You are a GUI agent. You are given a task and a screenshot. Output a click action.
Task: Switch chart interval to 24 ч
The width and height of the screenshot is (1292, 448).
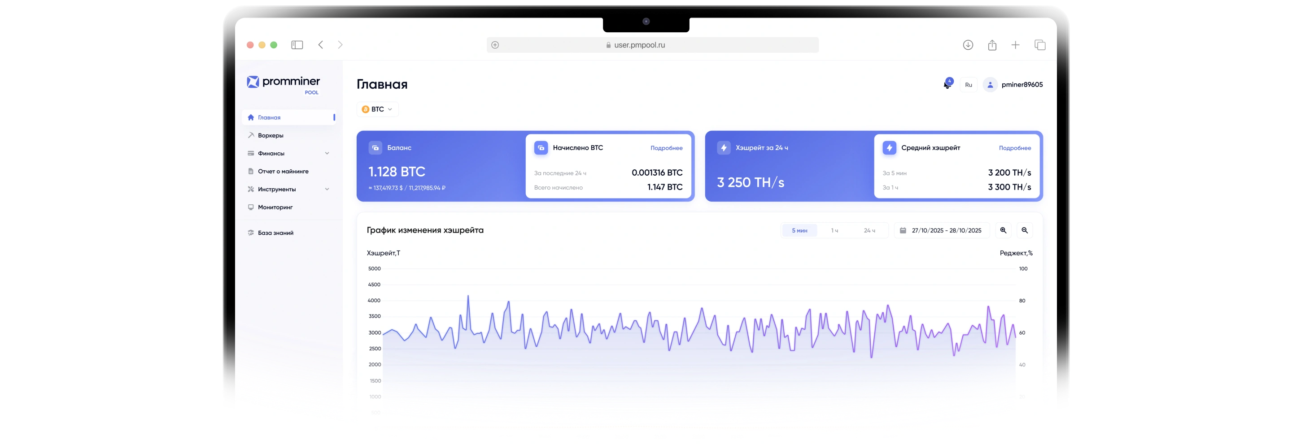870,231
